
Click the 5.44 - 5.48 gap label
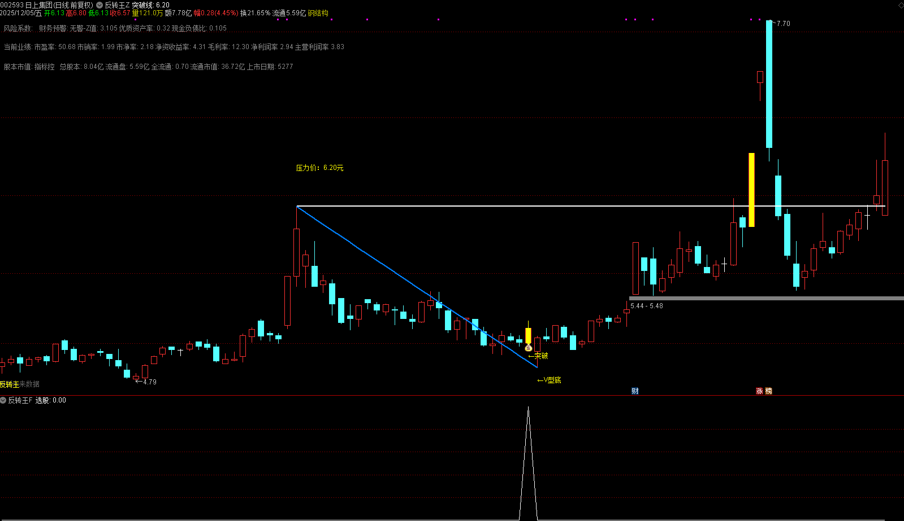(647, 306)
